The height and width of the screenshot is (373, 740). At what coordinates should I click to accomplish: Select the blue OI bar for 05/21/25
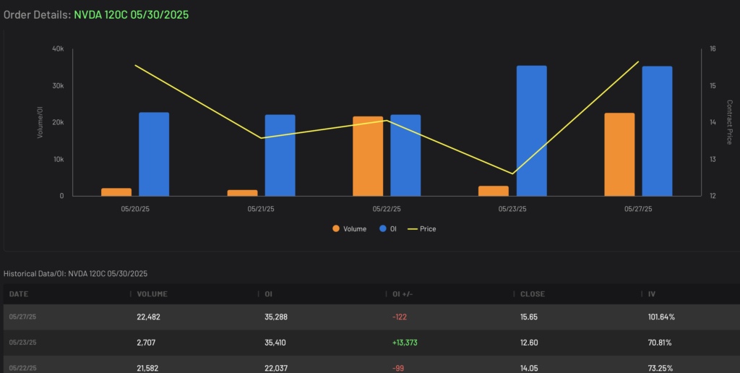(280, 155)
